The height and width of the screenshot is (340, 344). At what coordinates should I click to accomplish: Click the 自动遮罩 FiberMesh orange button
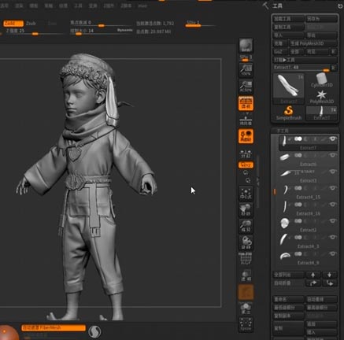click(x=54, y=327)
